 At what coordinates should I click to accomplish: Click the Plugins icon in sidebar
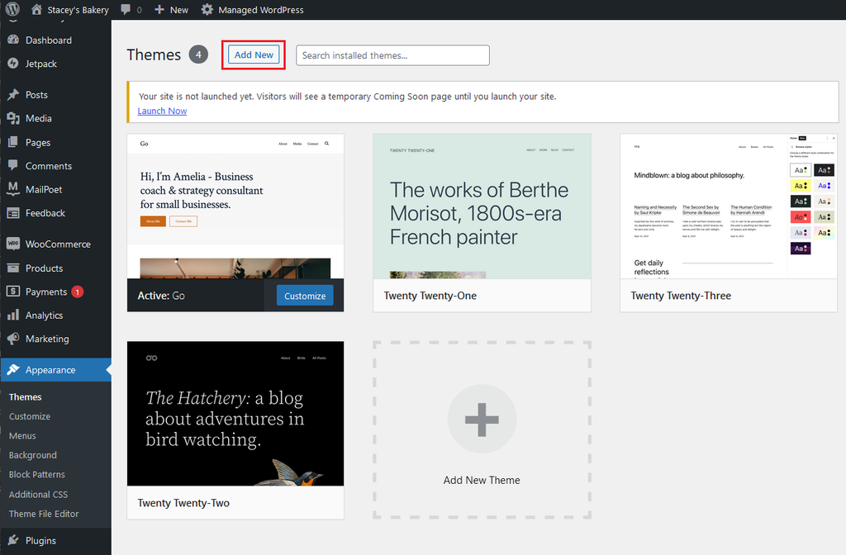tap(13, 541)
